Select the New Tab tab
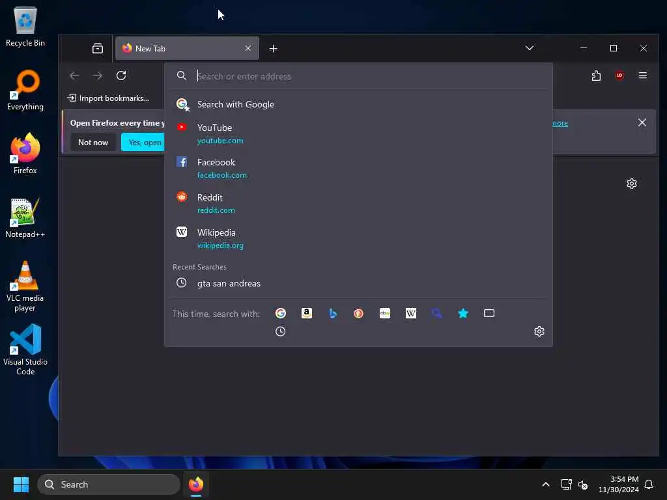 (x=187, y=48)
